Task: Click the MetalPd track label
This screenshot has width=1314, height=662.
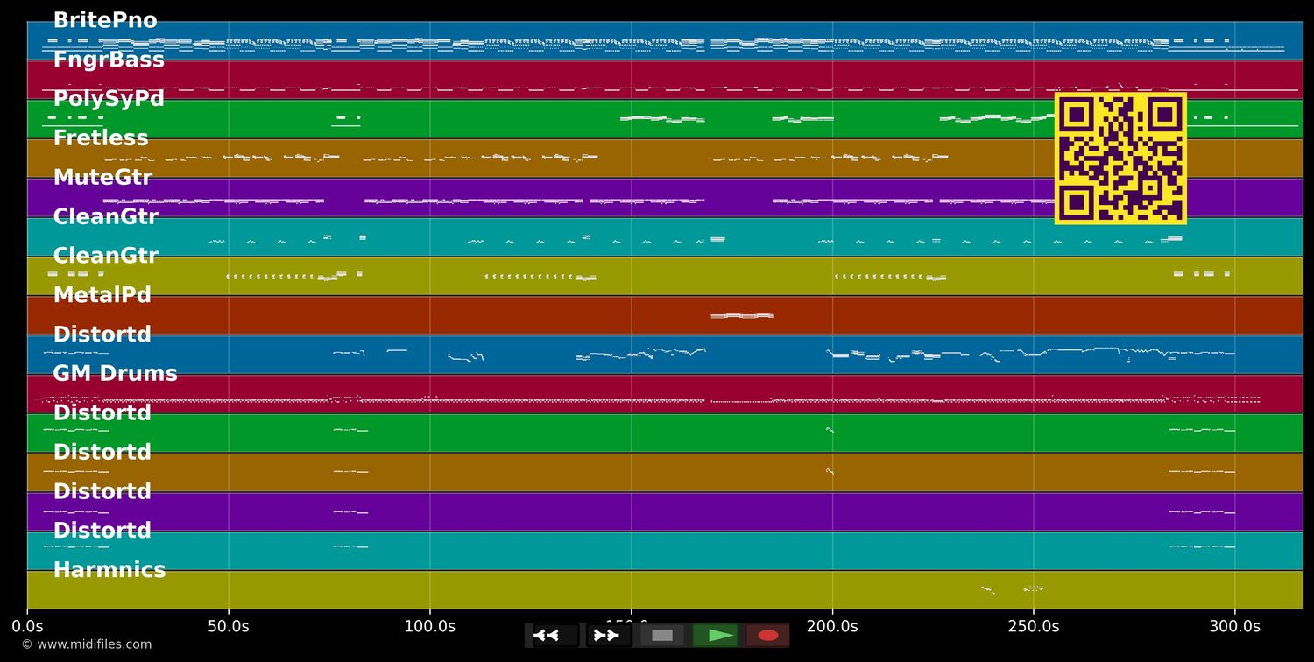Action: click(x=102, y=295)
